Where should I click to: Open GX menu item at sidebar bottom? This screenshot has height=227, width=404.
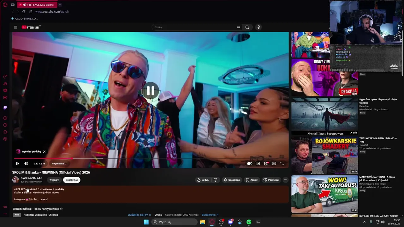5,207
